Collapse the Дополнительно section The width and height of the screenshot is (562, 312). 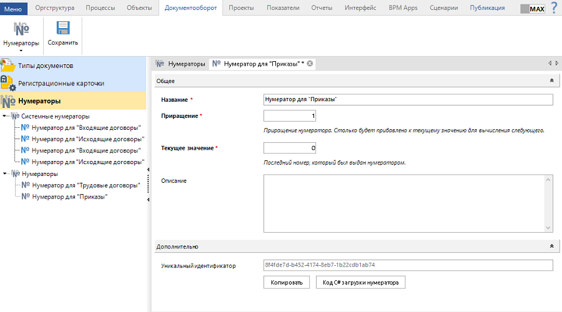pyautogui.click(x=551, y=246)
